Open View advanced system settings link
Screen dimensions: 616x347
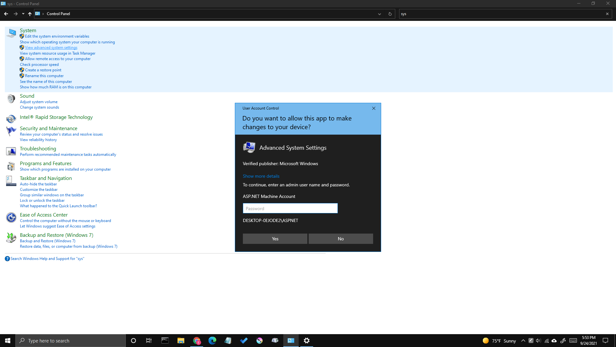click(51, 48)
